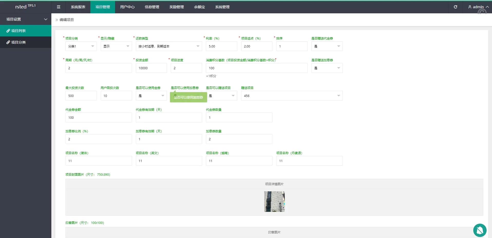This screenshot has height=238, width=492.
Task: Focus the 利率 (%) input field
Action: tap(221, 46)
